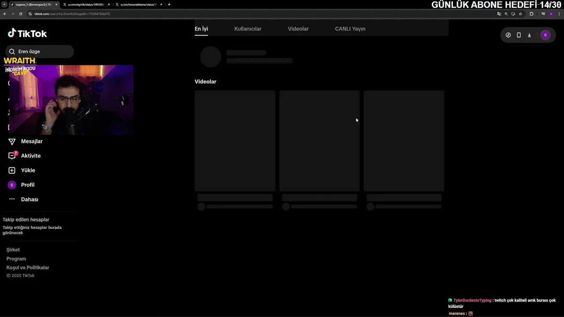Viewport: 564px width, 317px height.
Task: Click the 'Takip edilen hesaplar' heading
Action: pos(26,220)
